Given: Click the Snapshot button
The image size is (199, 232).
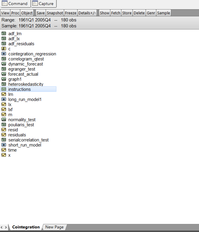Looking at the screenshot, I should [55, 13].
